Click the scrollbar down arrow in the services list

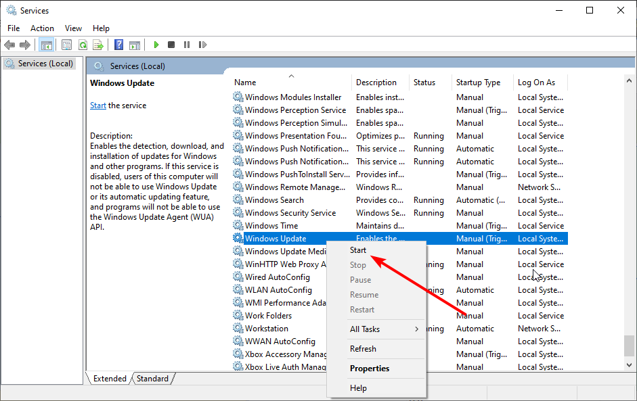coord(630,365)
